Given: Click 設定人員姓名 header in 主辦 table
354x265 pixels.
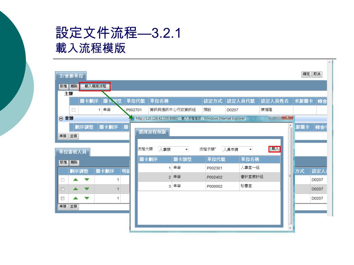Looking at the screenshot, I should (276, 101).
